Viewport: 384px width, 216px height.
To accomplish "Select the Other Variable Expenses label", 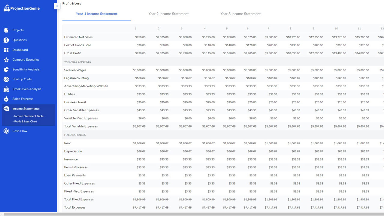I will click(81, 110).
